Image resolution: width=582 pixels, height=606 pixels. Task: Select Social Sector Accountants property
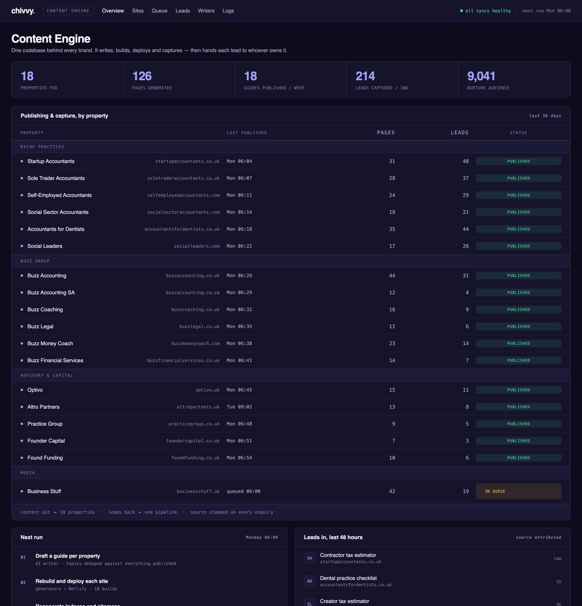point(58,212)
